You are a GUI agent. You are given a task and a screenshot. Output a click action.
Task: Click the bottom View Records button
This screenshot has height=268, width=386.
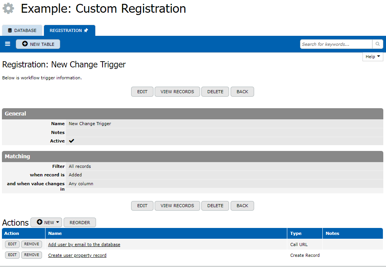click(177, 206)
